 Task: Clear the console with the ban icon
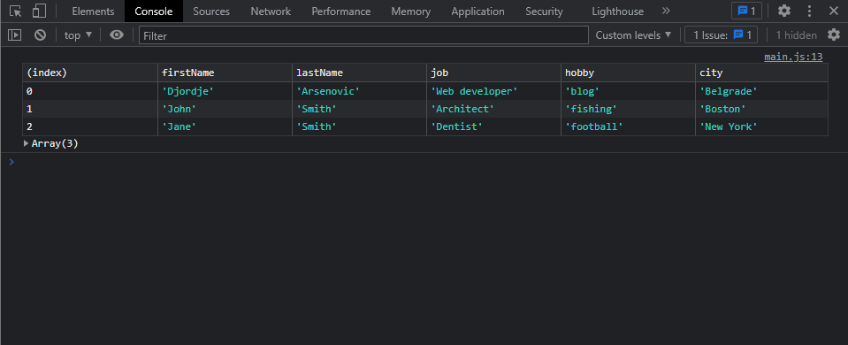pyautogui.click(x=40, y=35)
